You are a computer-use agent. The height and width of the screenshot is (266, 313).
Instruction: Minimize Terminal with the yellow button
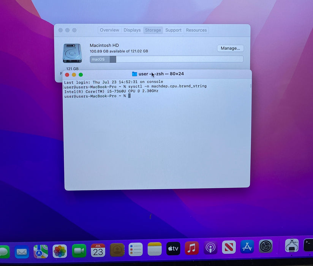(74, 75)
